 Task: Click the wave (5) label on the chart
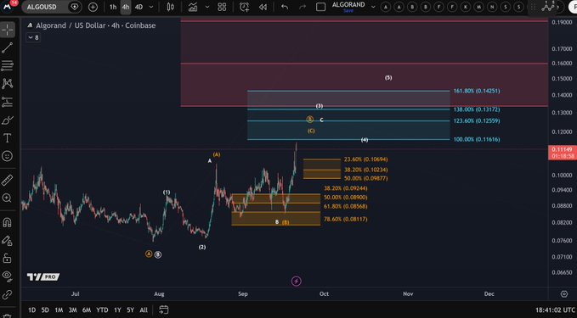(388, 77)
